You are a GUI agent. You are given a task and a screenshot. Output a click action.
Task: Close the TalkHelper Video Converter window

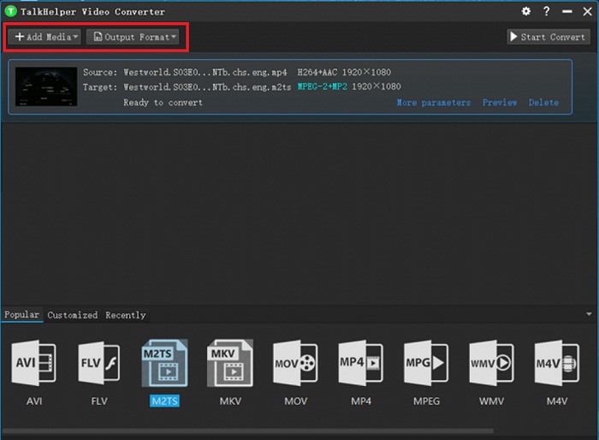pos(588,11)
